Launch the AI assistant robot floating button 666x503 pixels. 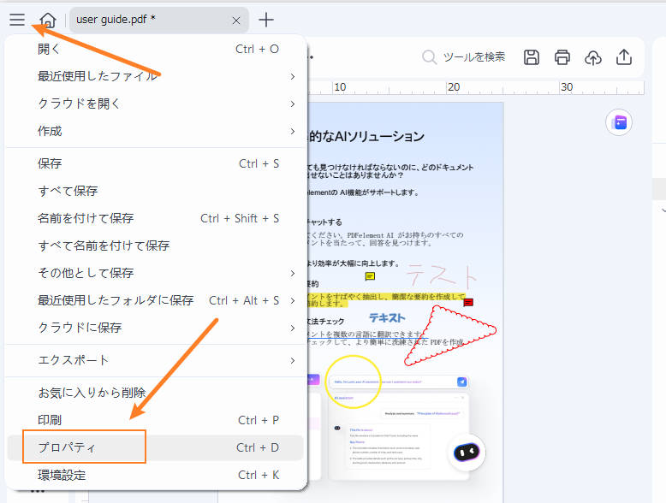467,452
